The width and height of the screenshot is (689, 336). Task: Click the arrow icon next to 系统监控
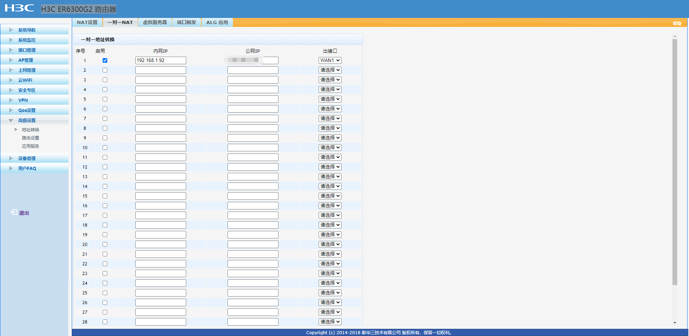tap(11, 40)
